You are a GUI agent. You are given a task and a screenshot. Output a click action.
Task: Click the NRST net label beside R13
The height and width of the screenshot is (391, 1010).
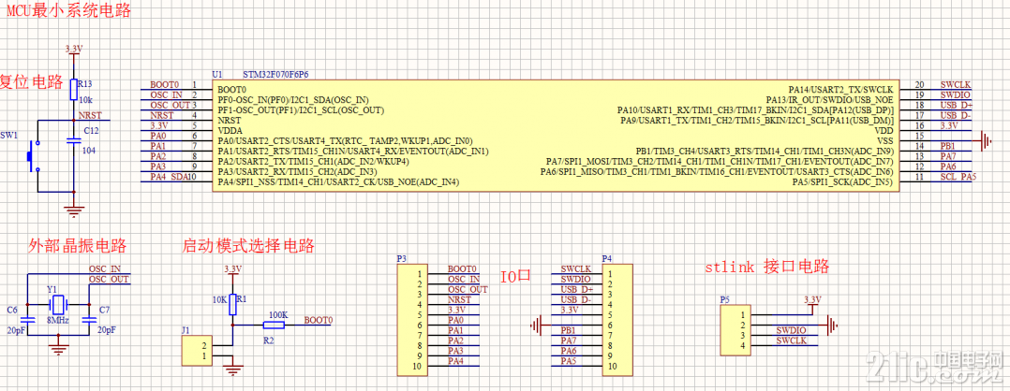pyautogui.click(x=90, y=115)
